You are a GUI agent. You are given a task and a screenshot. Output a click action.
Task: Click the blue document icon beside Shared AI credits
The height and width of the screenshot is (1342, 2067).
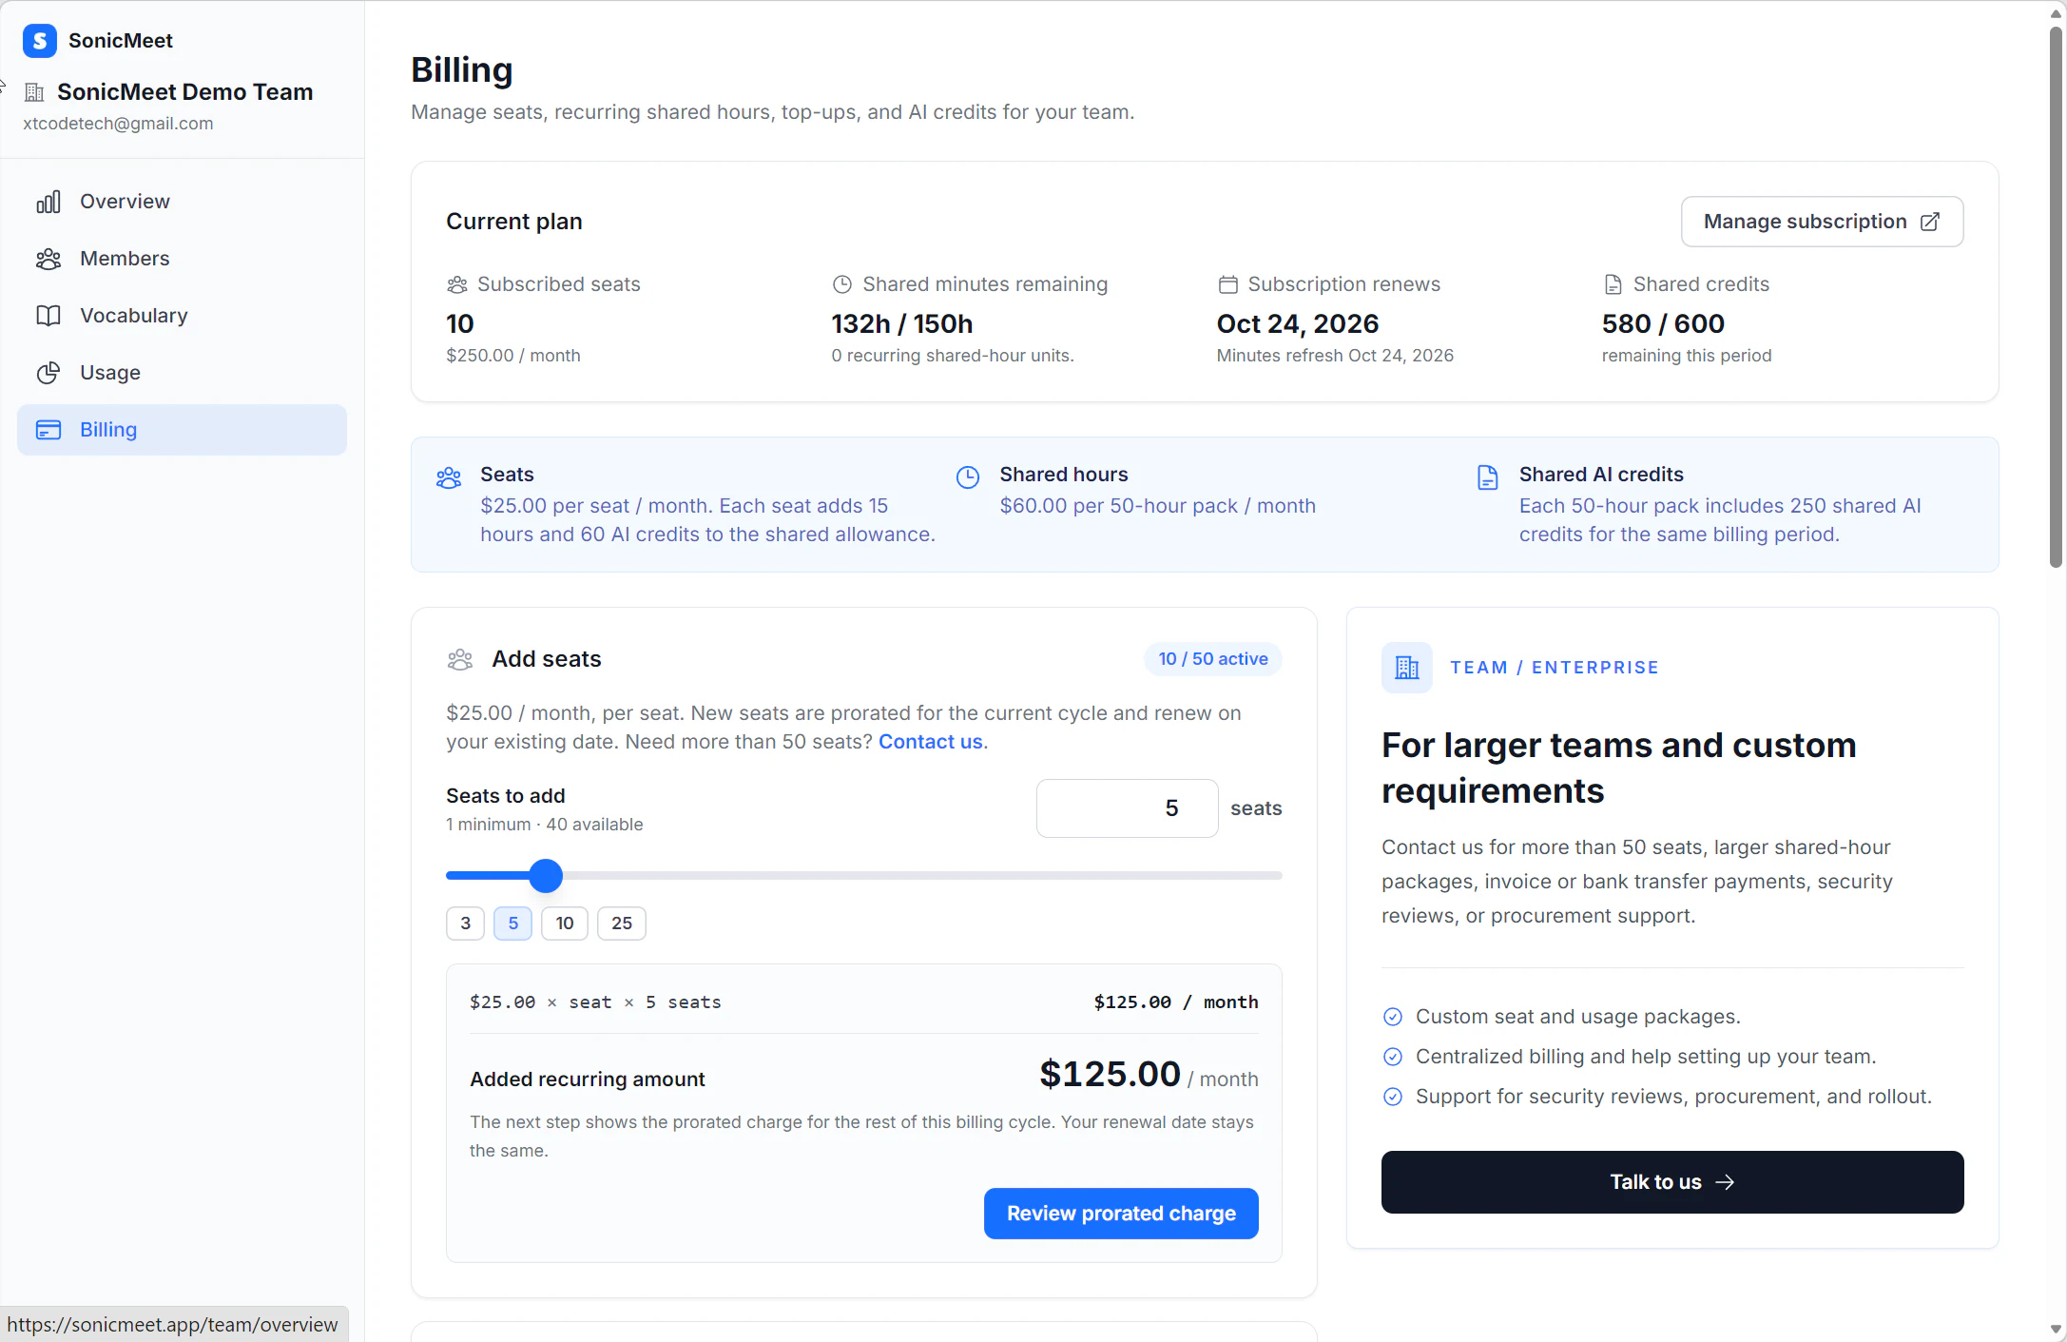pyautogui.click(x=1488, y=477)
